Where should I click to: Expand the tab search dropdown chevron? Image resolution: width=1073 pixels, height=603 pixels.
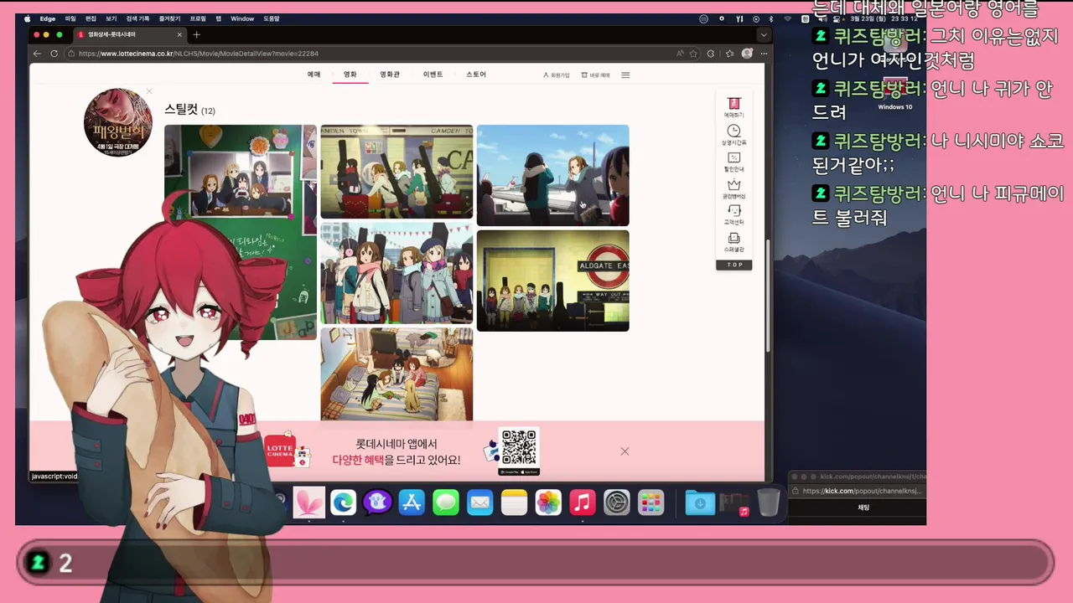coord(763,34)
